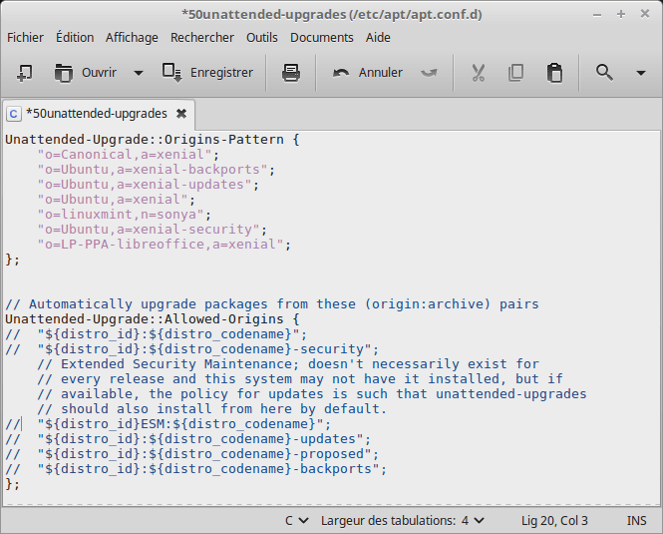
Task: Open search with magnifier icon
Action: (x=604, y=73)
